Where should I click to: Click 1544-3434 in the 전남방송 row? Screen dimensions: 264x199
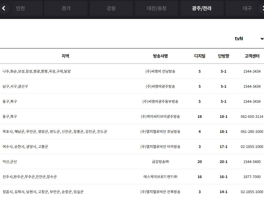(x=252, y=71)
